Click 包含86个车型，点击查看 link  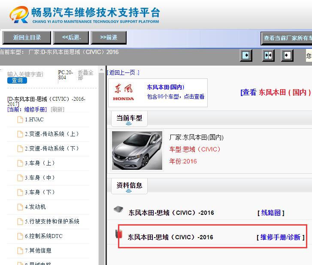pos(176,96)
